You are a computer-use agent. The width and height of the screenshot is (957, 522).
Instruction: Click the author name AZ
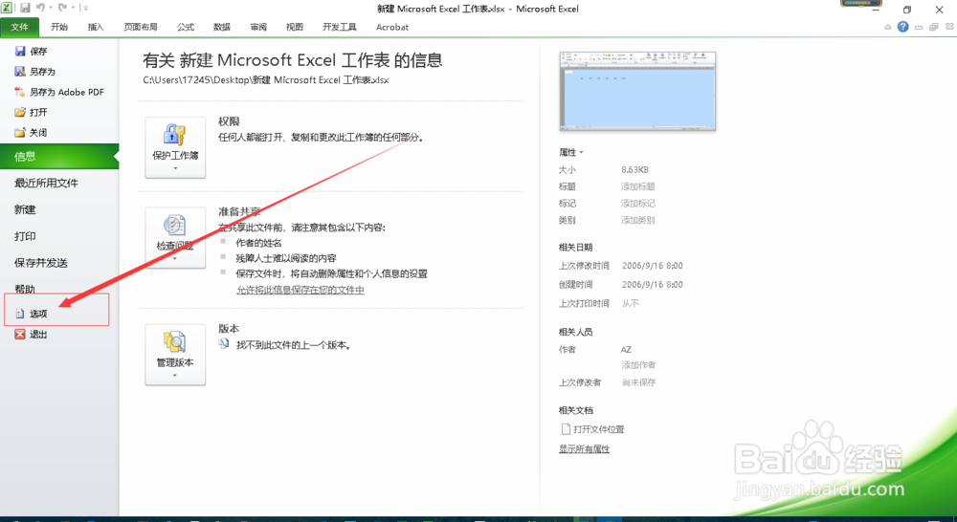tap(626, 349)
